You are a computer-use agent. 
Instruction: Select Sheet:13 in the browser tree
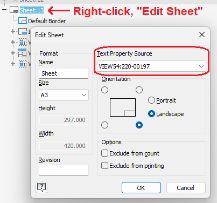click(x=32, y=10)
